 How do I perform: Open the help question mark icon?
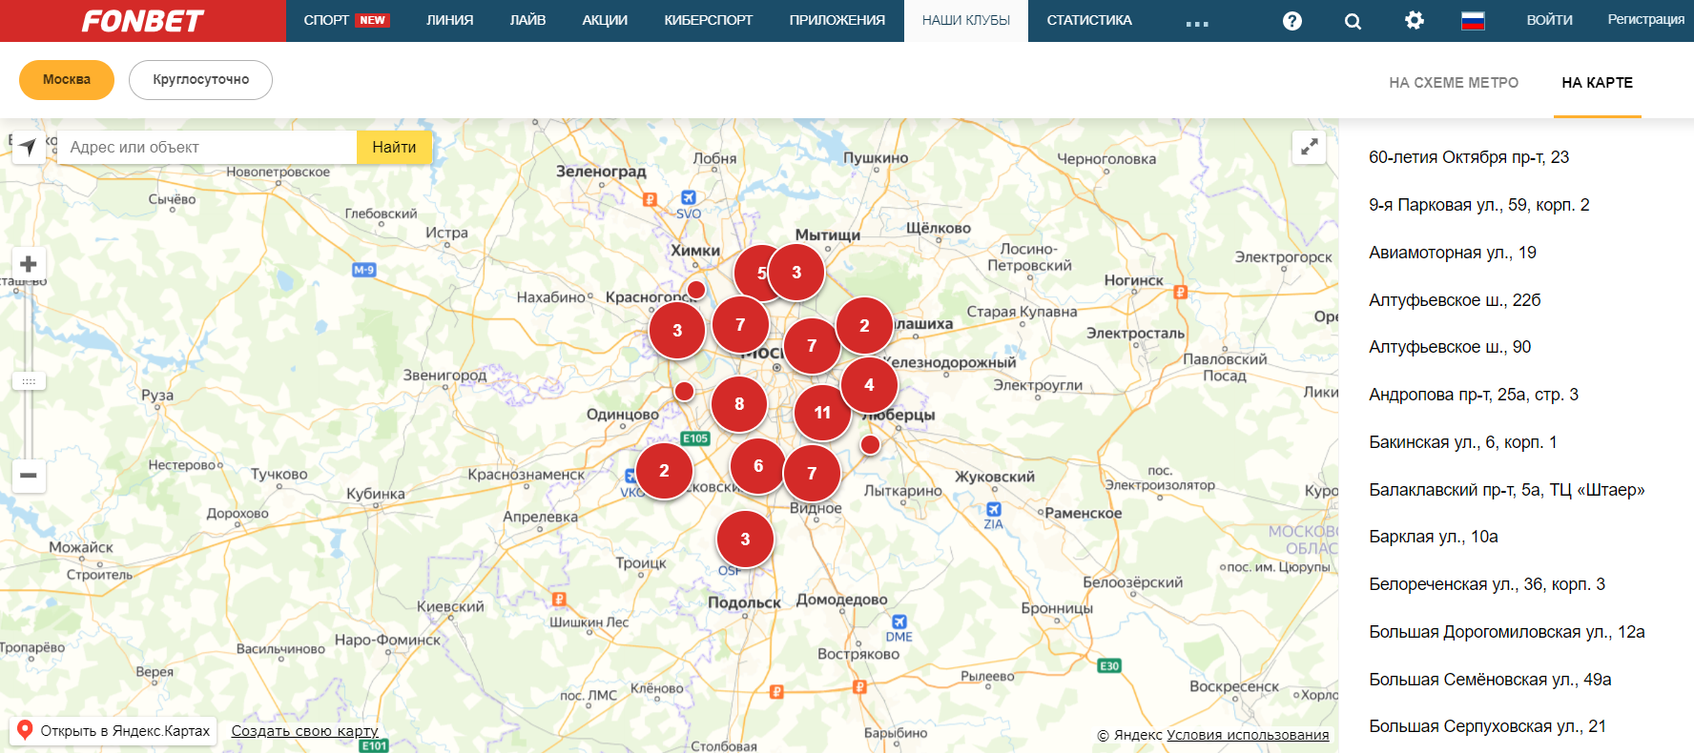coord(1291,21)
